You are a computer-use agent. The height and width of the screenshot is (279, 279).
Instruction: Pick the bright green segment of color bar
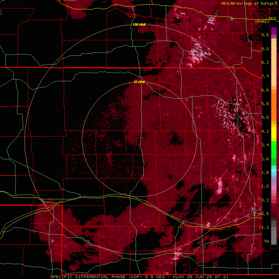point(274,149)
